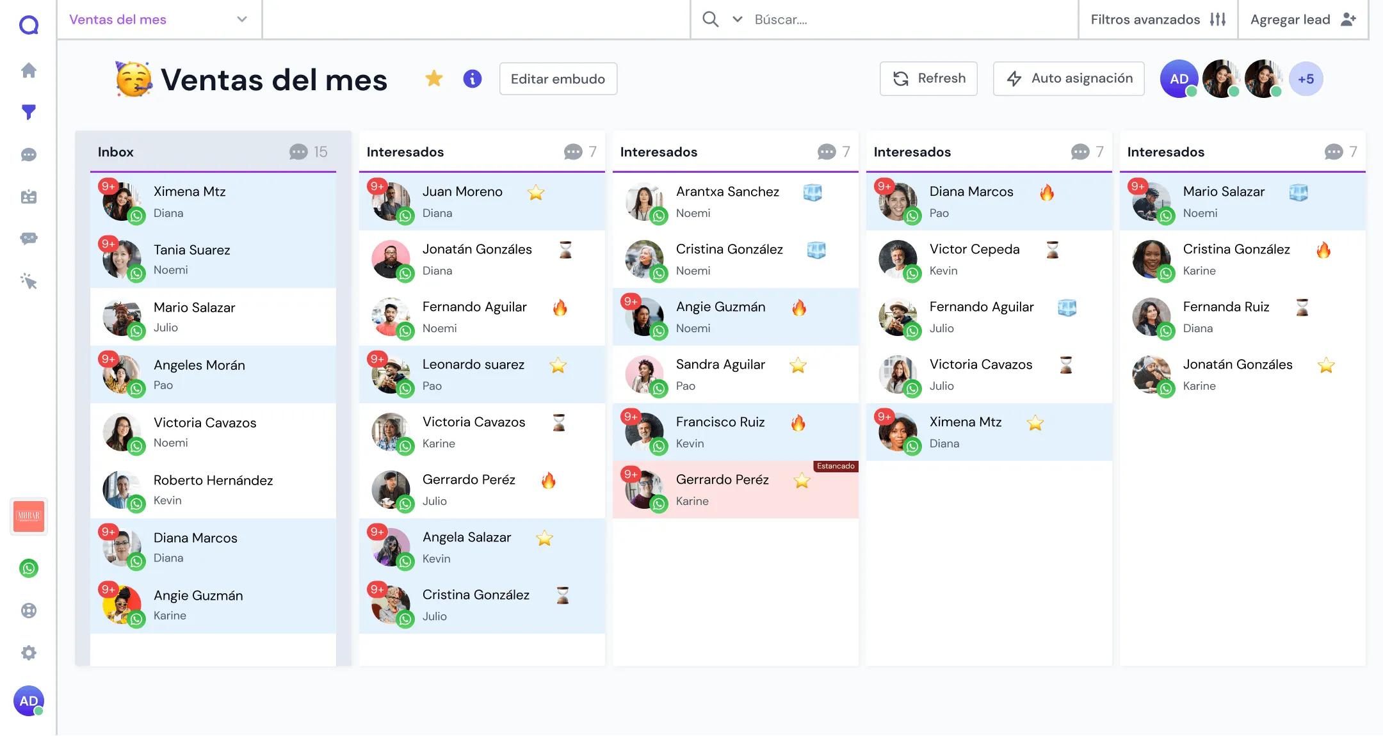Click the home icon in sidebar
1383x736 pixels.
pyautogui.click(x=29, y=70)
